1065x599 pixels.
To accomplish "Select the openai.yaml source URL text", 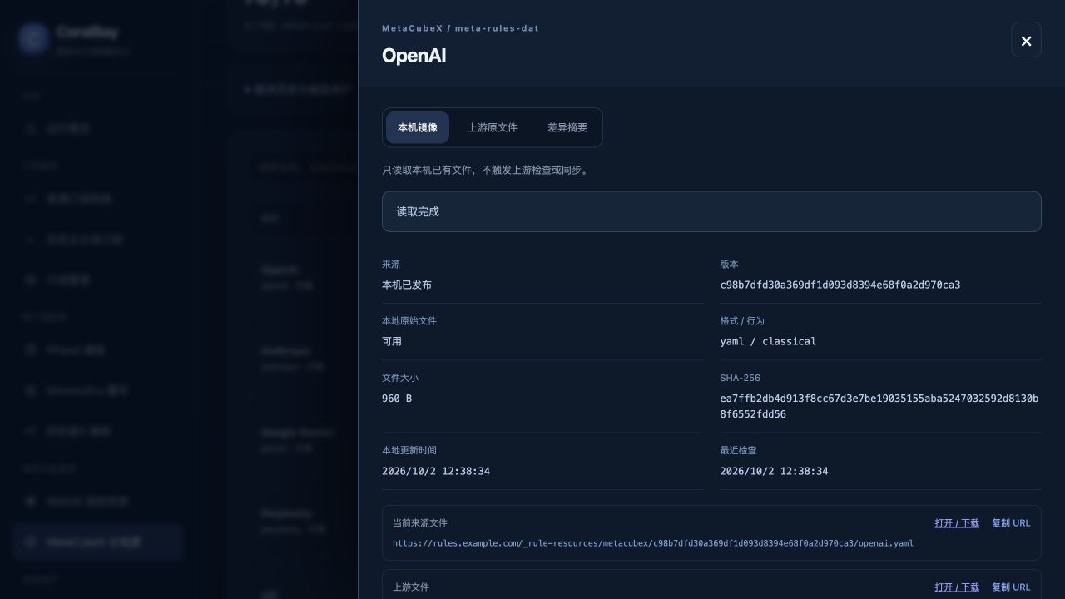I will click(653, 543).
